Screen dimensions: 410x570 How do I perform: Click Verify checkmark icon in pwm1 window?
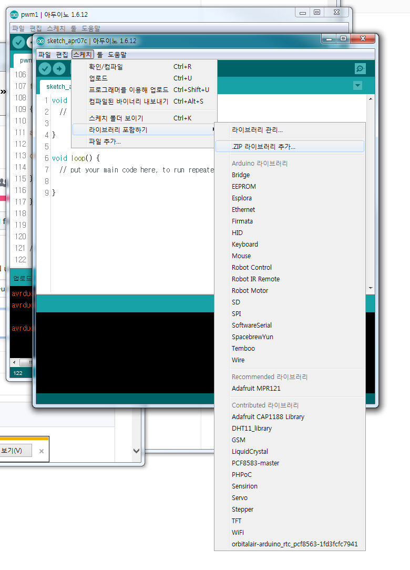(x=18, y=42)
